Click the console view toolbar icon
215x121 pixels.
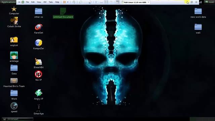[118, 2]
